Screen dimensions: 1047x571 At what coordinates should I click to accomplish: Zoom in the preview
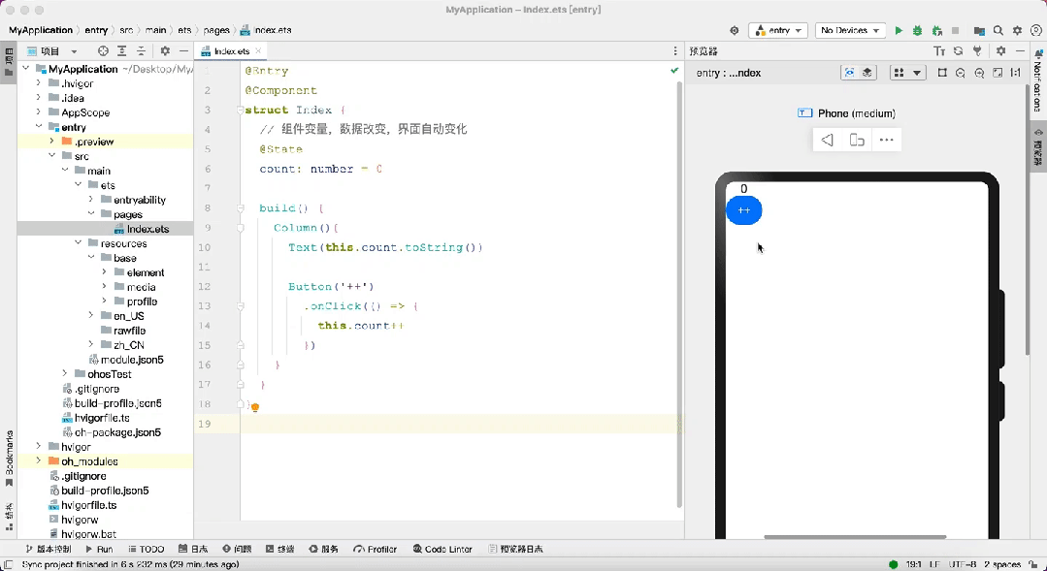point(979,73)
